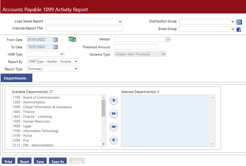Expand the Load Saved Report dropdown
This screenshot has width=246, height=166.
pos(84,22)
